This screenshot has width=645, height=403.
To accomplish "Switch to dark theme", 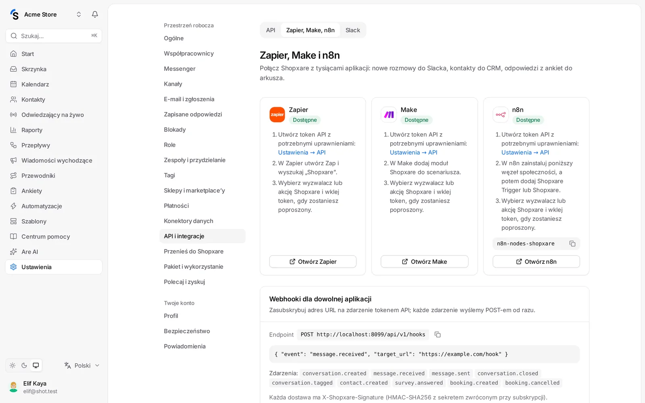I will (x=24, y=366).
